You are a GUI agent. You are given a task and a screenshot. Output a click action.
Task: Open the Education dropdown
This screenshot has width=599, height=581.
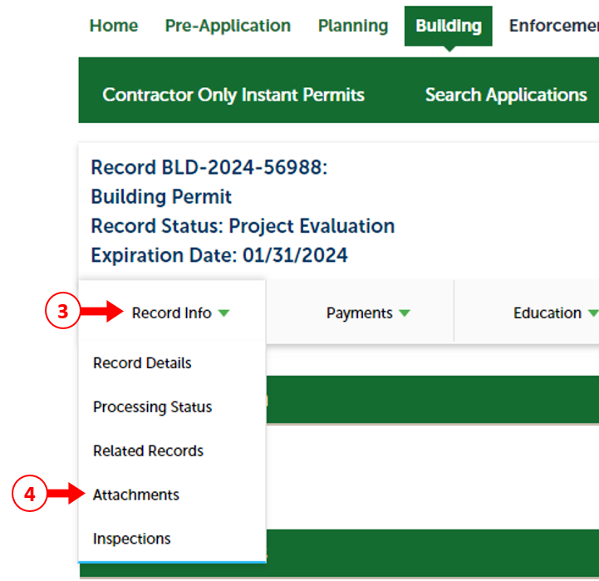[x=547, y=313]
